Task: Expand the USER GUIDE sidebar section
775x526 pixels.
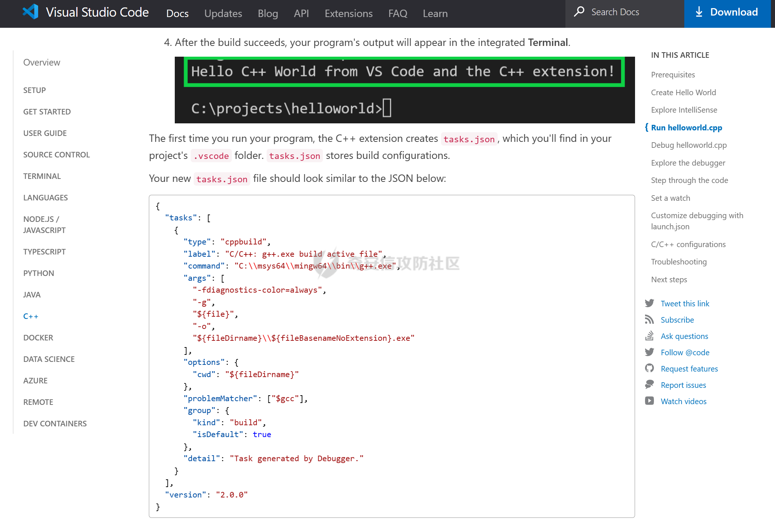Action: pos(45,133)
